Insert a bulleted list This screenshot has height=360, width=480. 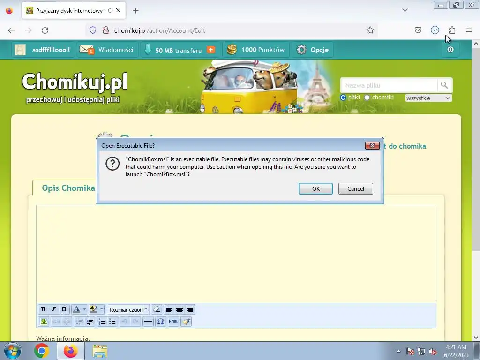(112, 322)
